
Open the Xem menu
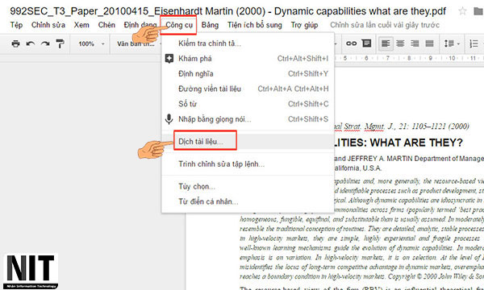pyautogui.click(x=81, y=25)
